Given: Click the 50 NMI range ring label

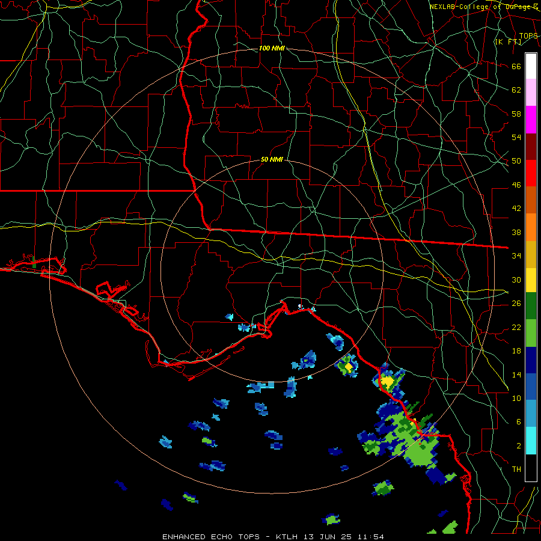Looking at the screenshot, I should (x=272, y=159).
